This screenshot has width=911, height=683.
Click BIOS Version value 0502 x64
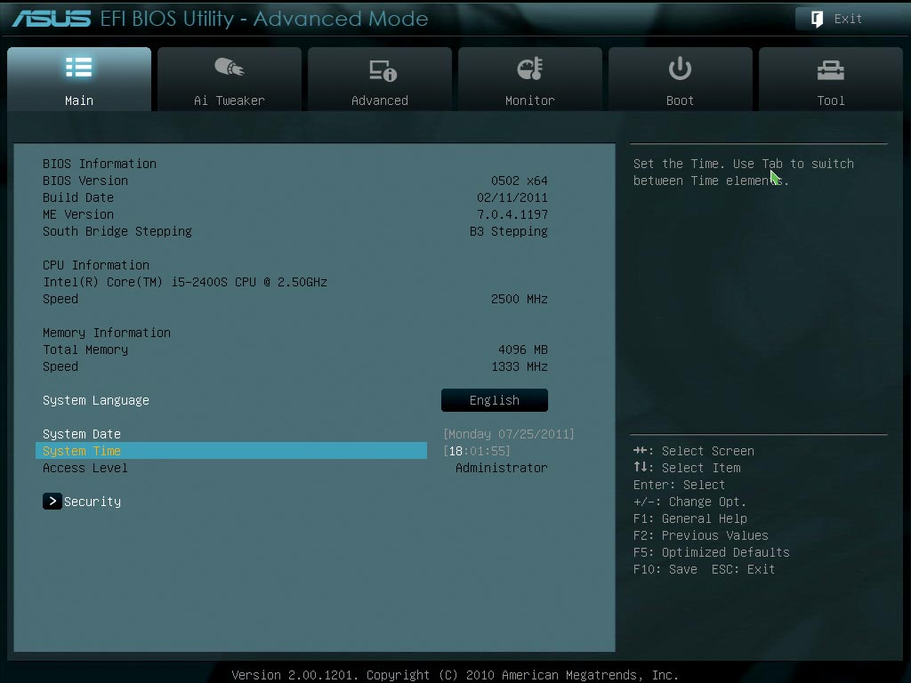click(x=519, y=181)
